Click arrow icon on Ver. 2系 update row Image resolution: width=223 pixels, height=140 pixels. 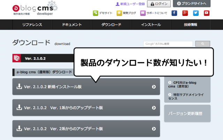[154, 129]
